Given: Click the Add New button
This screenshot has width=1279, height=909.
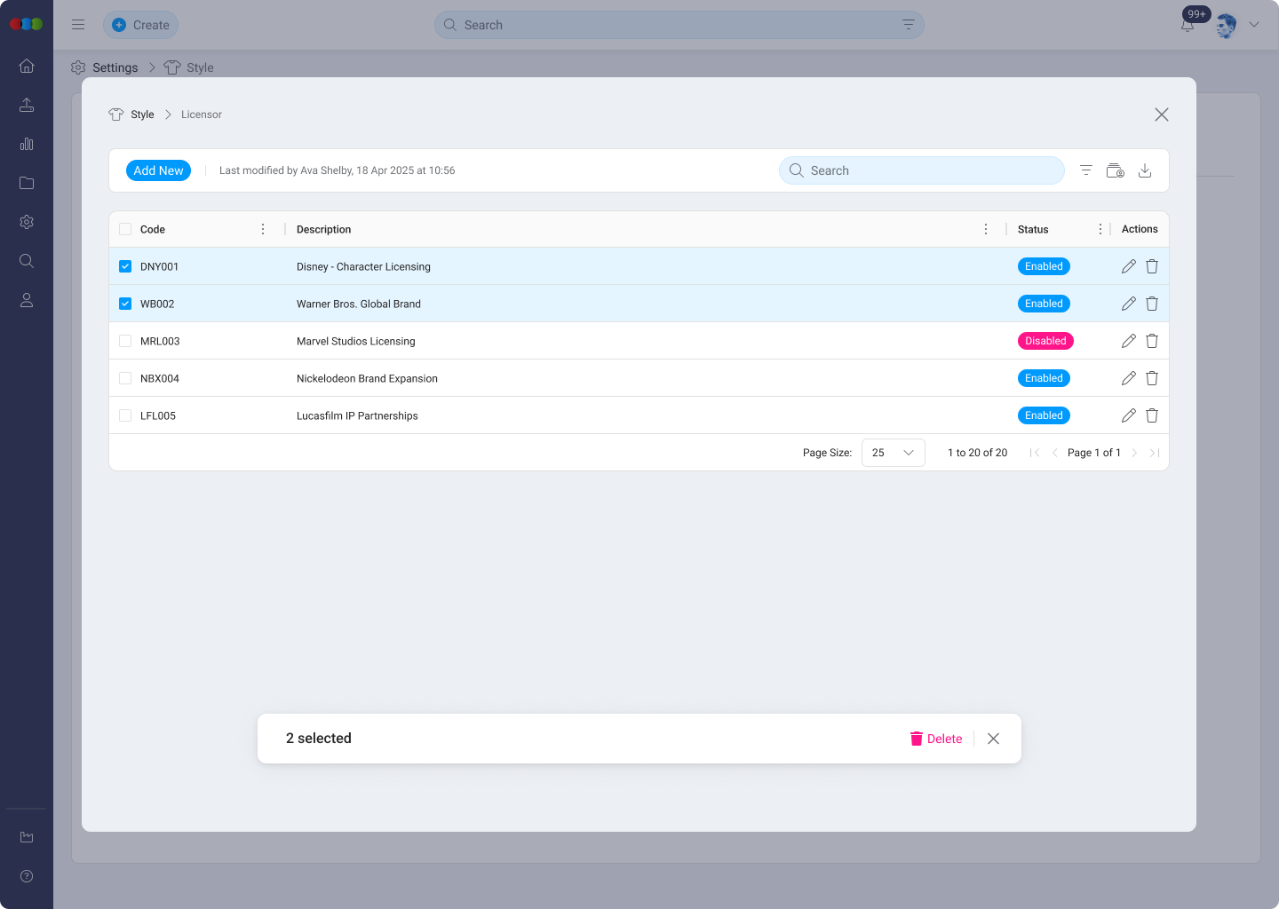Looking at the screenshot, I should 158,170.
